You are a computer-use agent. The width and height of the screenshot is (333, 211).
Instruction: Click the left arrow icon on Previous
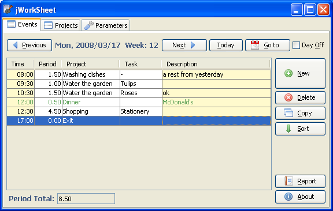tap(15, 45)
